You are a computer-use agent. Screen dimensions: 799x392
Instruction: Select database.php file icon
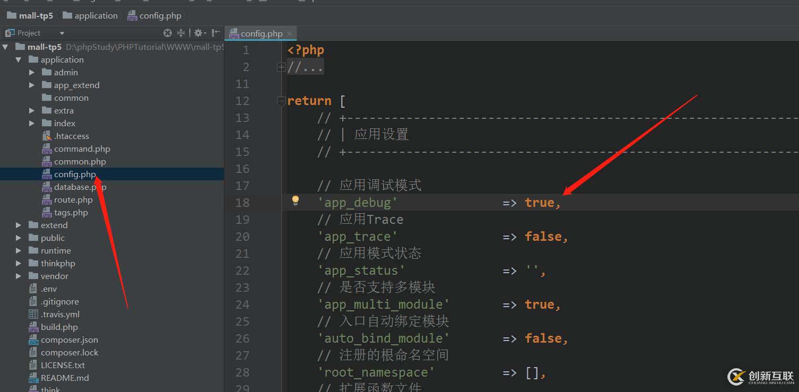click(46, 187)
